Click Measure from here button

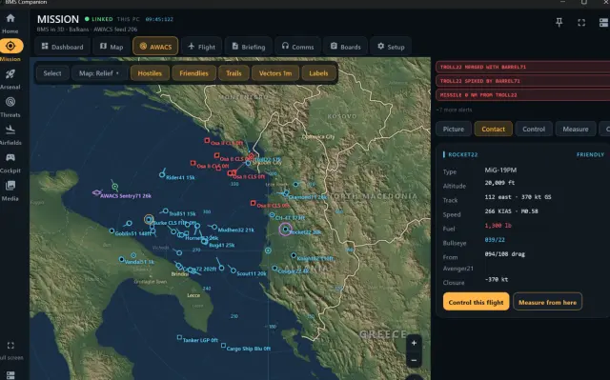tap(548, 302)
